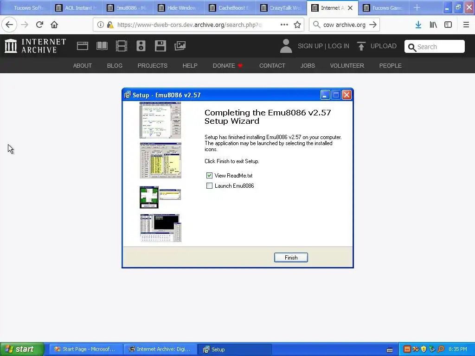Click the Upload arrow icon
Viewport: 475px width, 356px height.
(x=361, y=46)
